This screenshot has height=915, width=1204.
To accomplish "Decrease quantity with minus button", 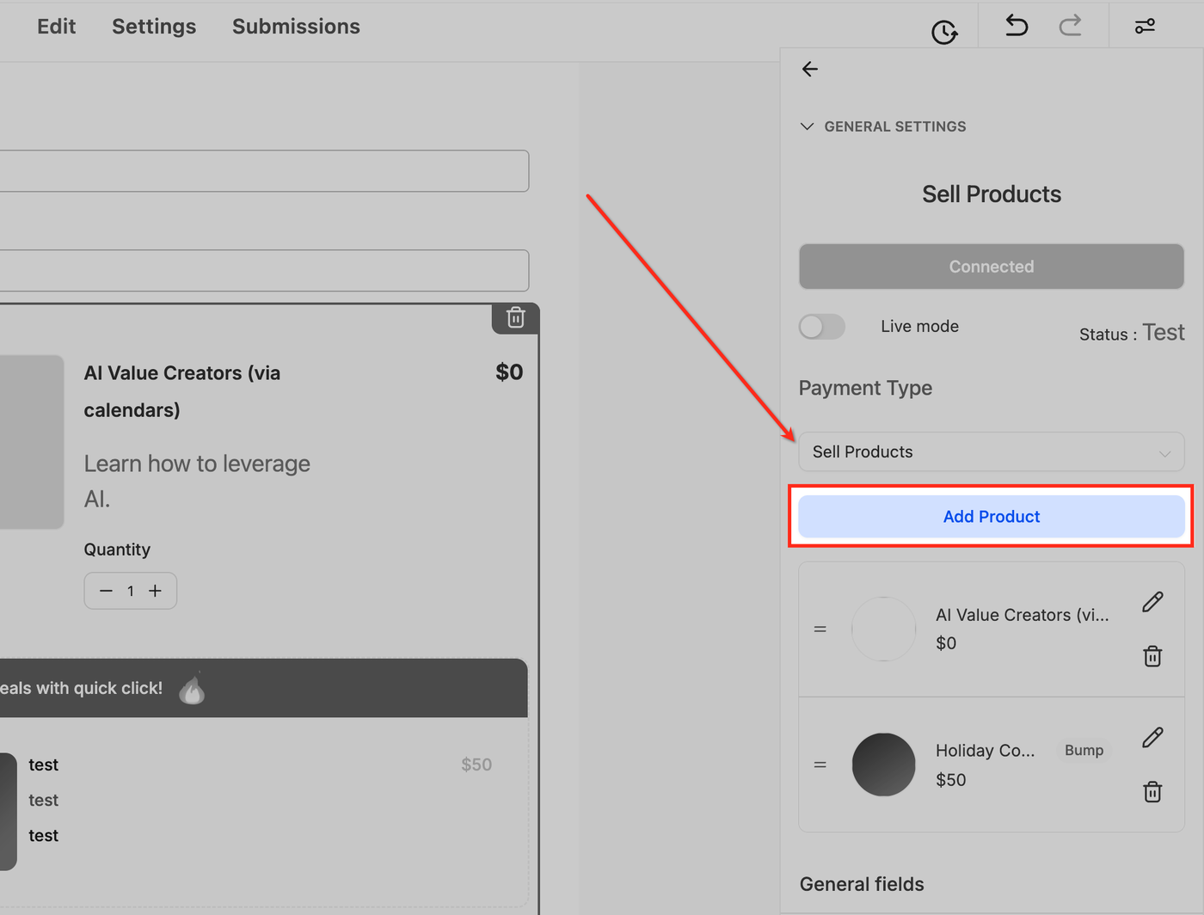I will tap(106, 591).
